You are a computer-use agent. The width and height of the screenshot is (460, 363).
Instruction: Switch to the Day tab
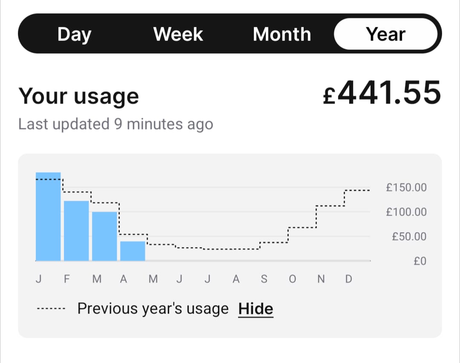tap(74, 34)
